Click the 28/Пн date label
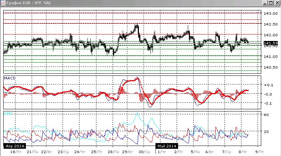Image resolution: width=281 pixels, height=156 pixels. tap(113, 152)
